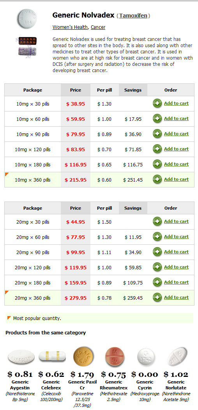Viewport: 198px width, 410px height.
Task: Select the Generic Celebrex capsule image
Action: pyautogui.click(x=52, y=355)
